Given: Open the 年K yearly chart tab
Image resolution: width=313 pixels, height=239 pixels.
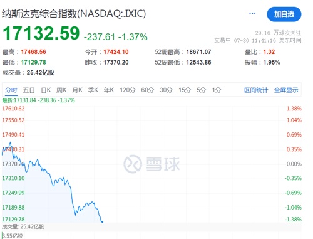Looking at the screenshot, I should point(109,90).
